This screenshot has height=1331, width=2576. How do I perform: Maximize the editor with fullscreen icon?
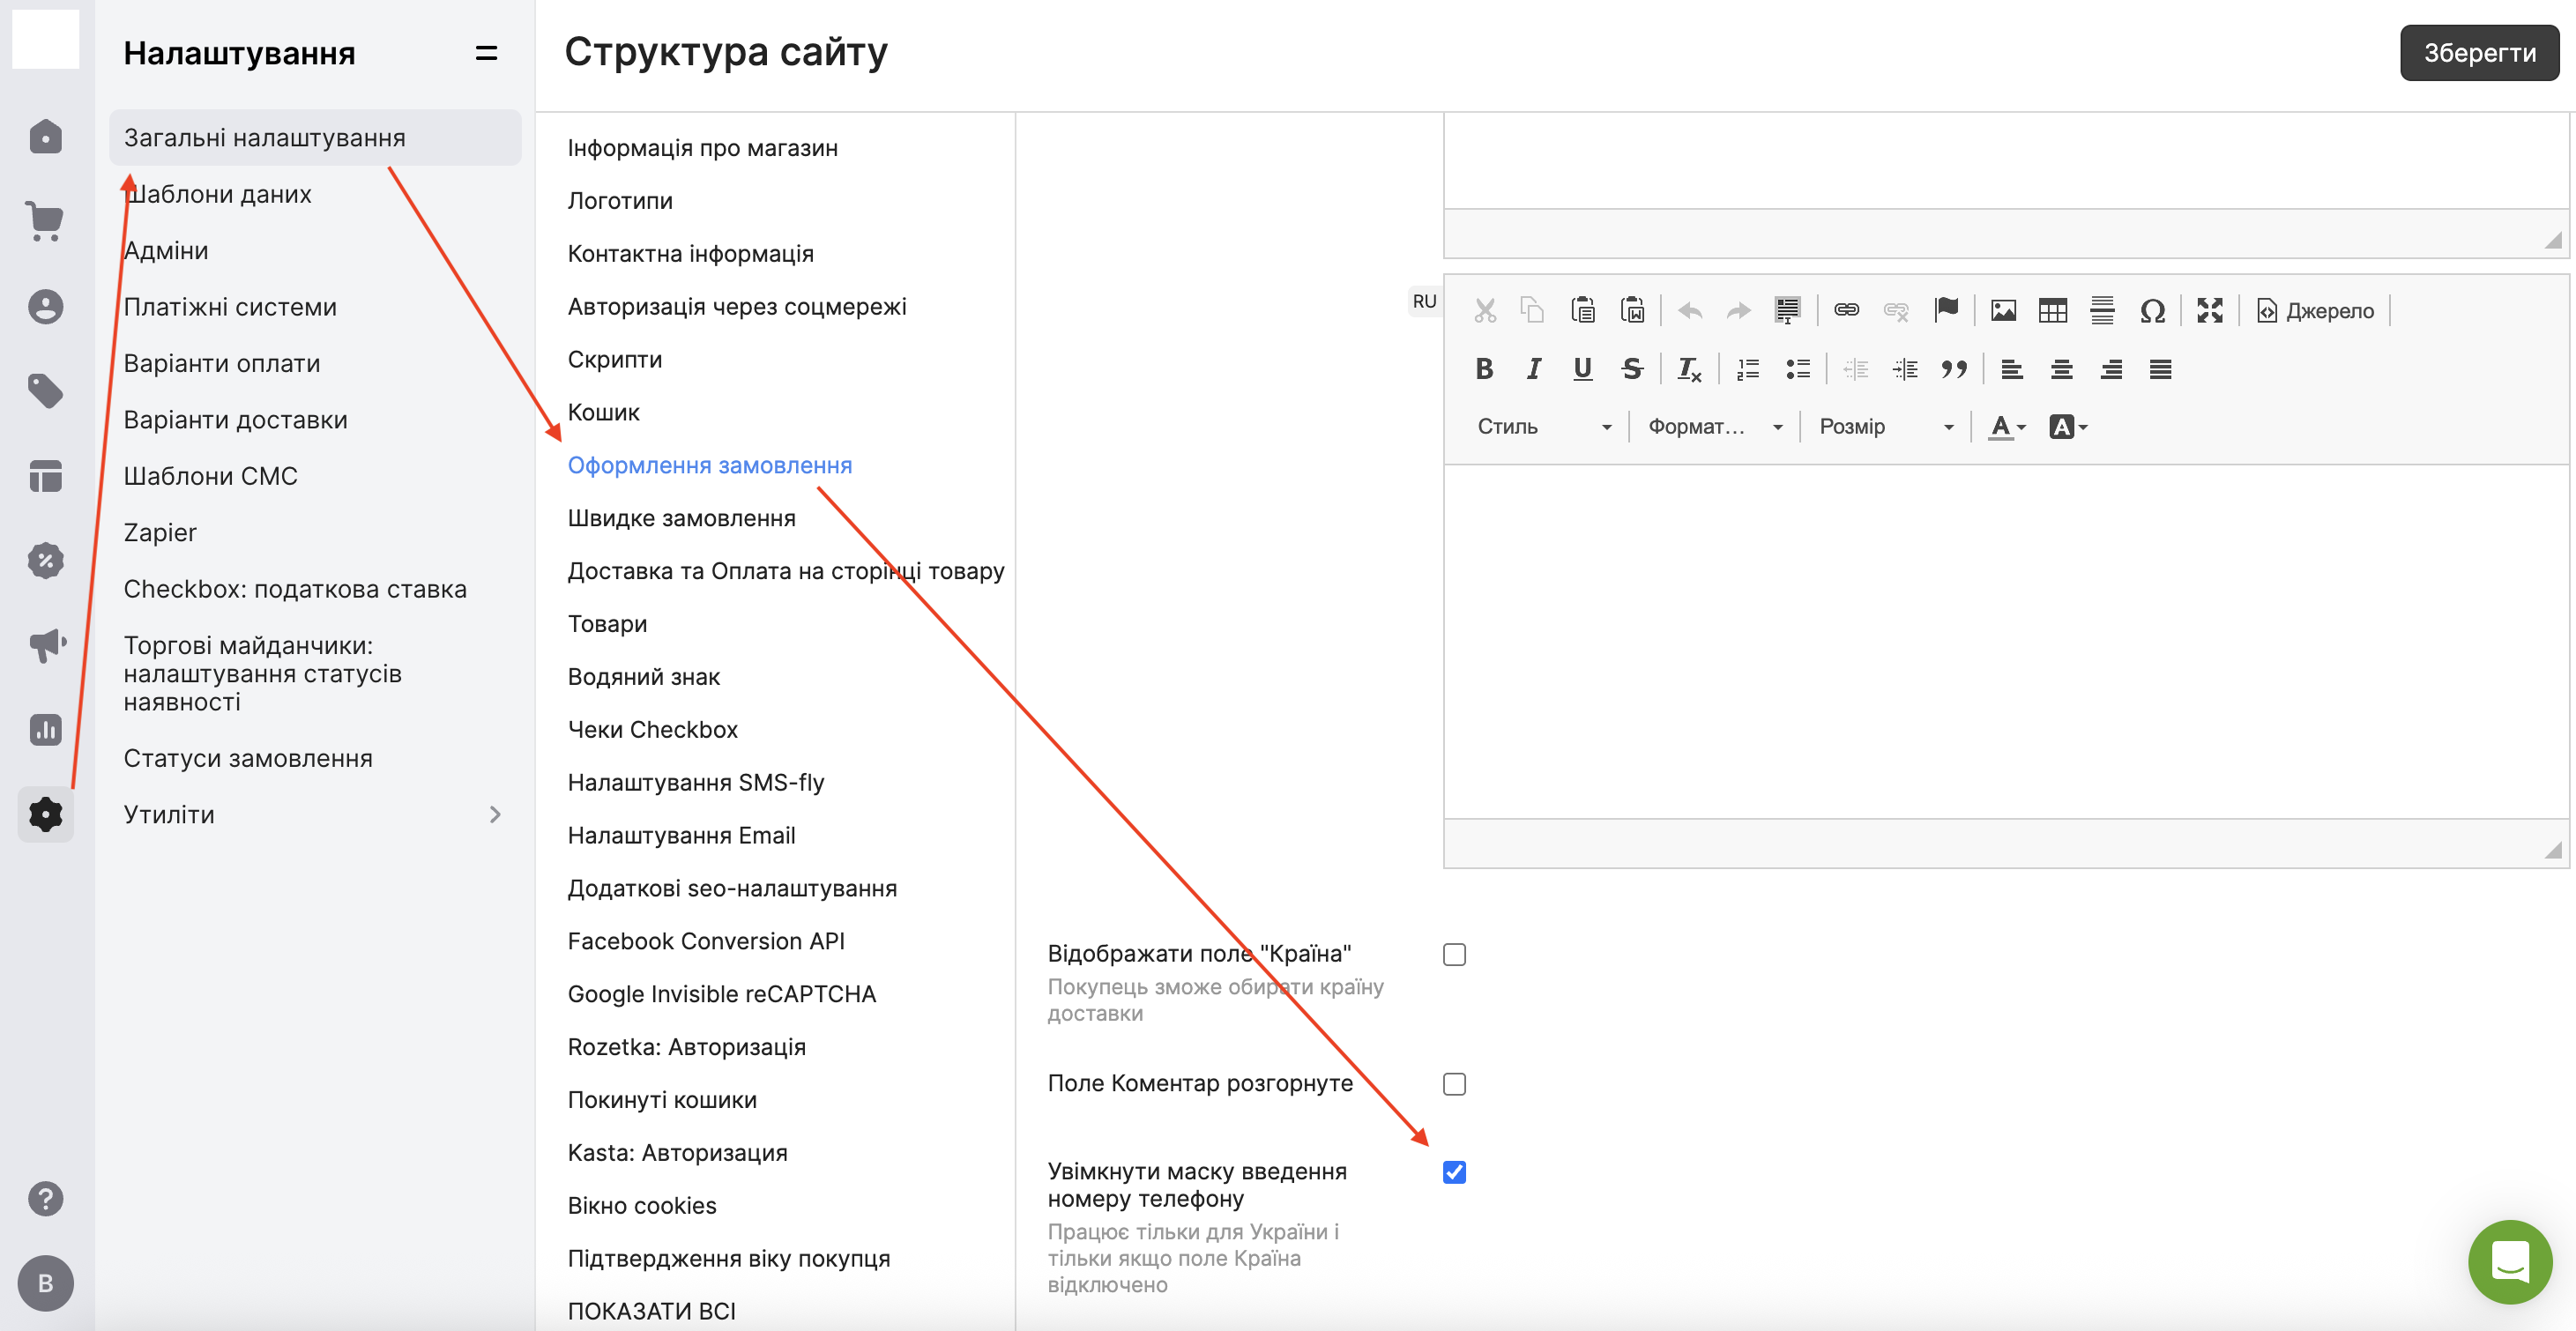[2209, 311]
